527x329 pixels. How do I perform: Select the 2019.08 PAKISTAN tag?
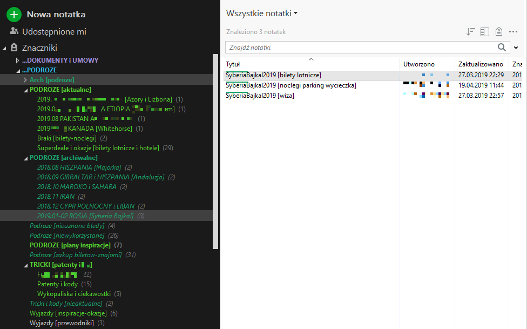click(x=85, y=119)
